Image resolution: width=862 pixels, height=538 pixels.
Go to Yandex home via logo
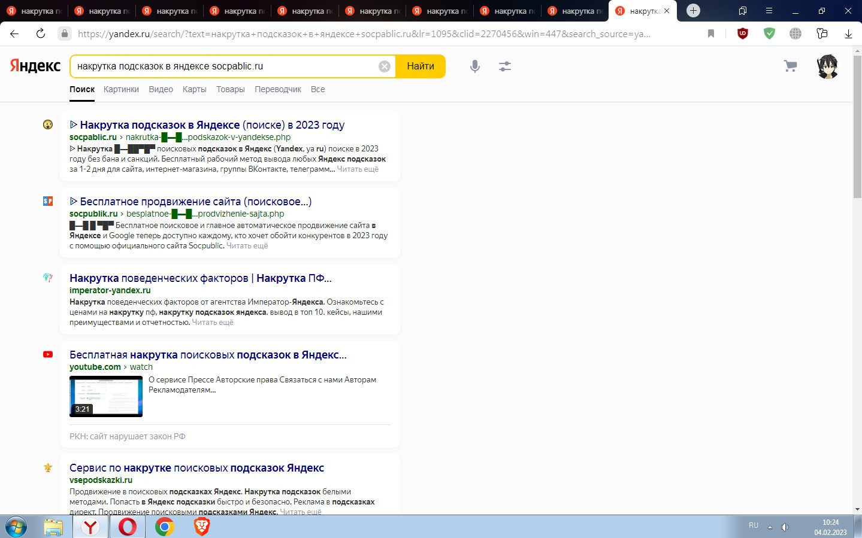pos(35,66)
